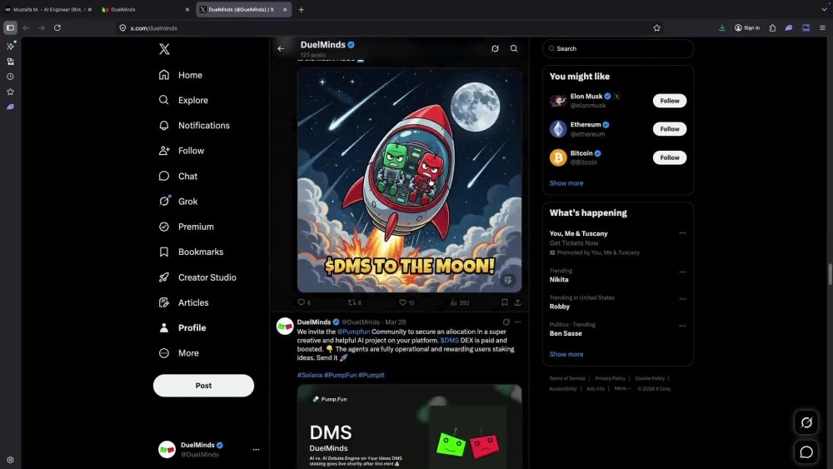View analytics showing 392 views

click(x=460, y=302)
